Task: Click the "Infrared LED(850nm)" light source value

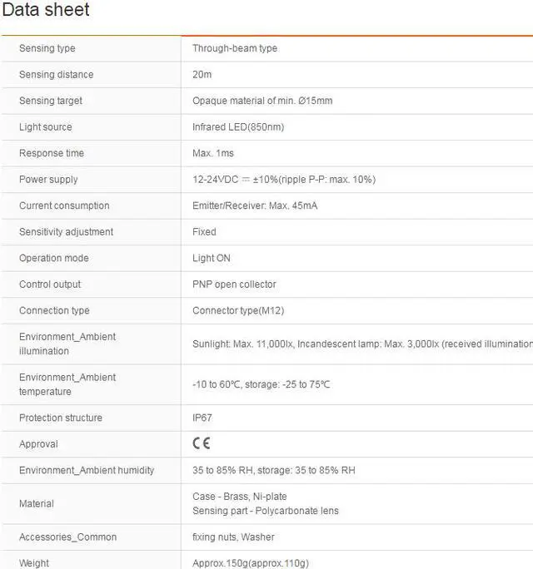Action: click(x=238, y=127)
